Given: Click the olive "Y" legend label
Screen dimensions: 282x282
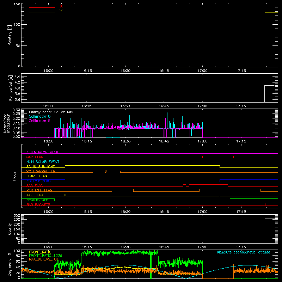Looking at the screenshot, I should pyautogui.click(x=61, y=11).
